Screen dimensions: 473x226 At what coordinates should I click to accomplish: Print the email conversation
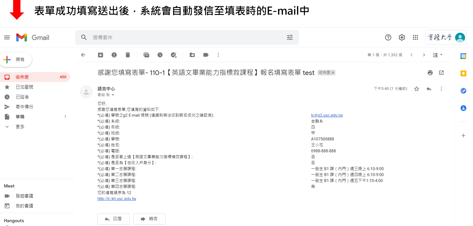click(x=430, y=73)
